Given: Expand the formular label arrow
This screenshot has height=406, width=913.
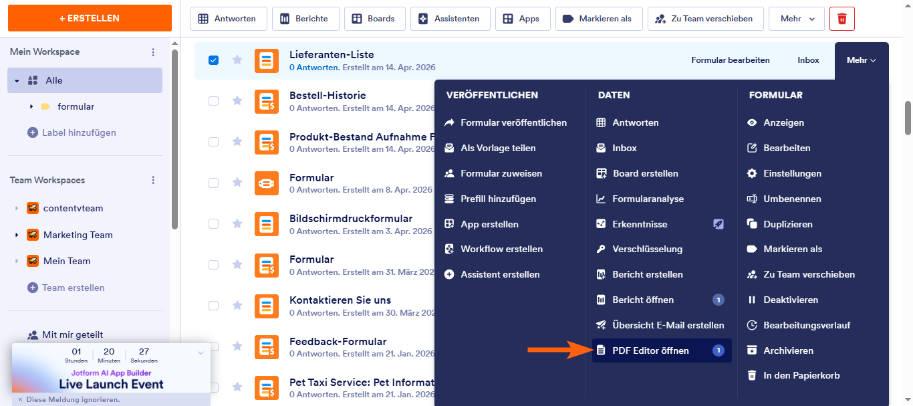Looking at the screenshot, I should 31,106.
